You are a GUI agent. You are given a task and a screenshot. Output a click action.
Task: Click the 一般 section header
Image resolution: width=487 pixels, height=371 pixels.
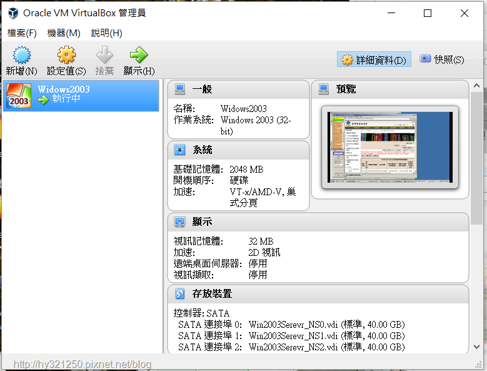pyautogui.click(x=238, y=89)
